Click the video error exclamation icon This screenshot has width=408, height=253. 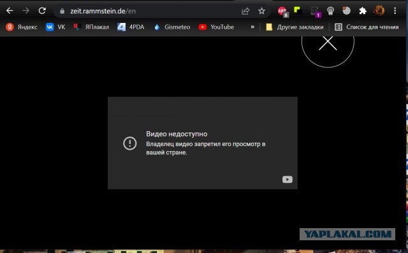pyautogui.click(x=130, y=143)
